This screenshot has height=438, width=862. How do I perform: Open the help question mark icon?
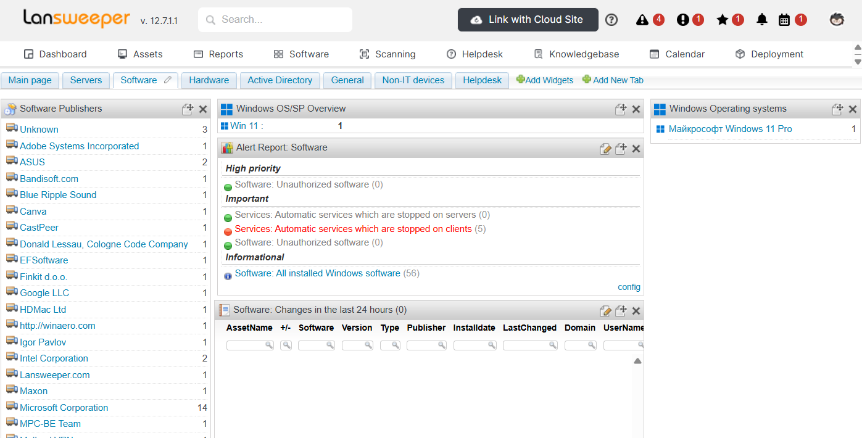[x=611, y=20]
